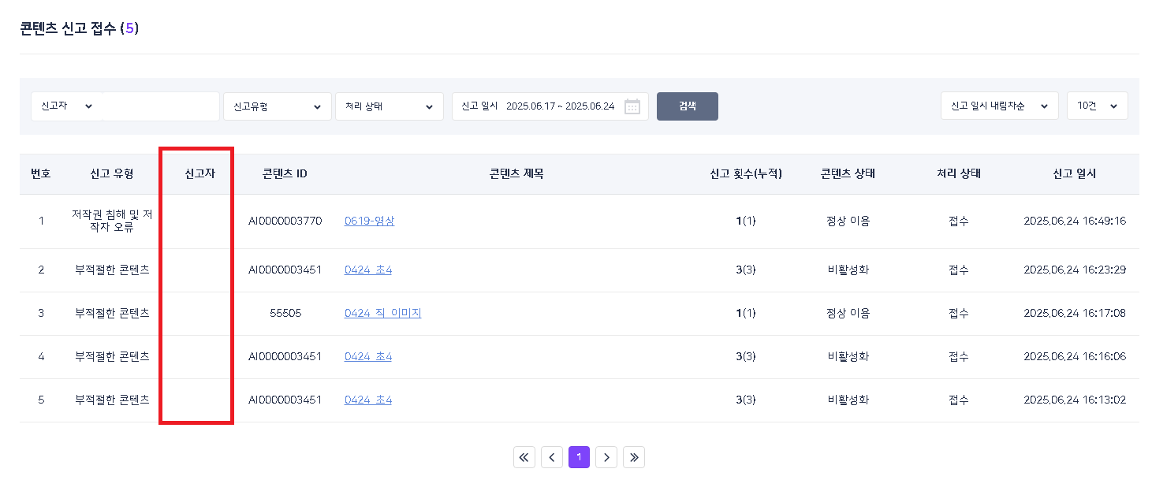Open the 0424_초4 link in row 4
The width and height of the screenshot is (1152, 480).
pyautogui.click(x=367, y=356)
